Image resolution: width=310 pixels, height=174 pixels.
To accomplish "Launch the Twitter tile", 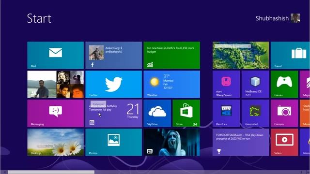I will pos(113,84).
